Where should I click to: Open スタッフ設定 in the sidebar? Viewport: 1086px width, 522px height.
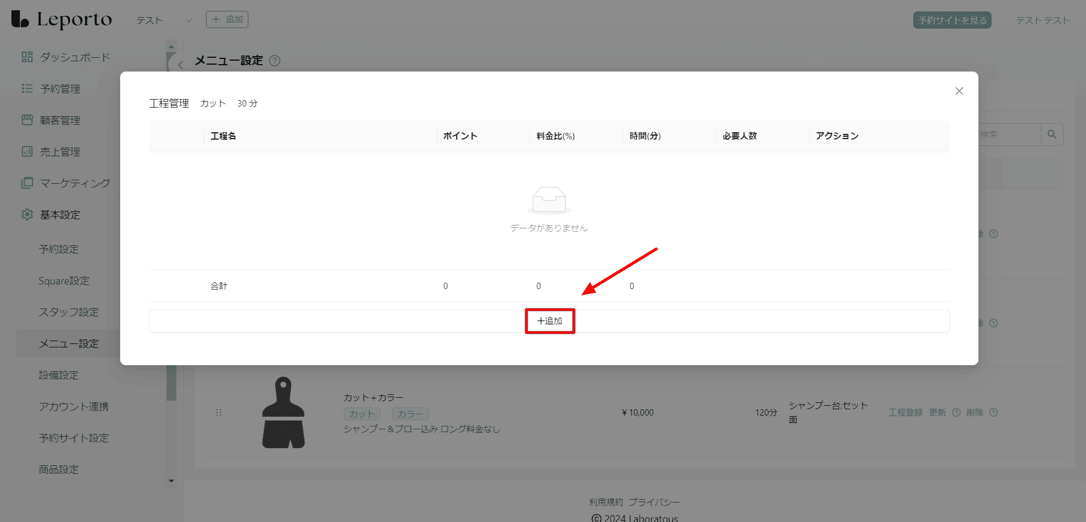(x=69, y=313)
